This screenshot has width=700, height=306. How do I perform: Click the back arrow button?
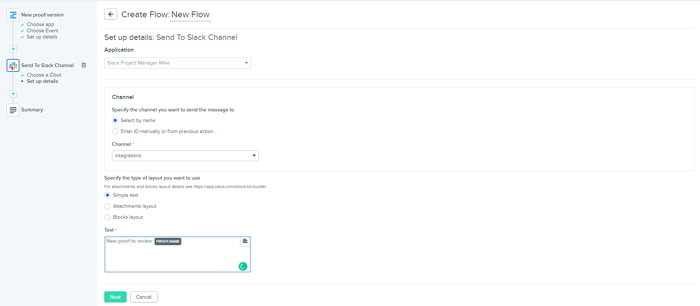point(110,14)
